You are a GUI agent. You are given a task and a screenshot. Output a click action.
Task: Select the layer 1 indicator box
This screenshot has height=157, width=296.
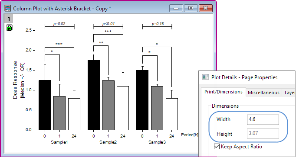click(9, 19)
